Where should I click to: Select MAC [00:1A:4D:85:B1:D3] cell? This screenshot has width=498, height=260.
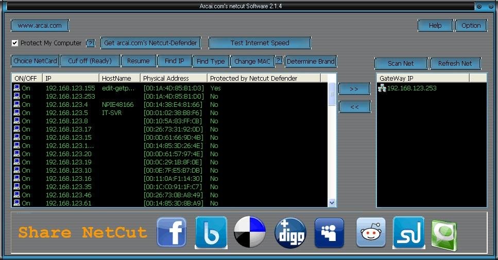tap(174, 88)
